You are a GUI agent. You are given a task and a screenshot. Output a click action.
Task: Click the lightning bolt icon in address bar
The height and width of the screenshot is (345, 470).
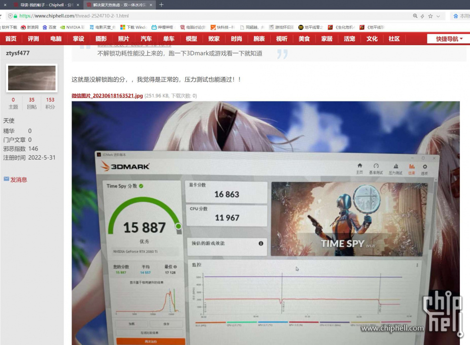(x=422, y=16)
